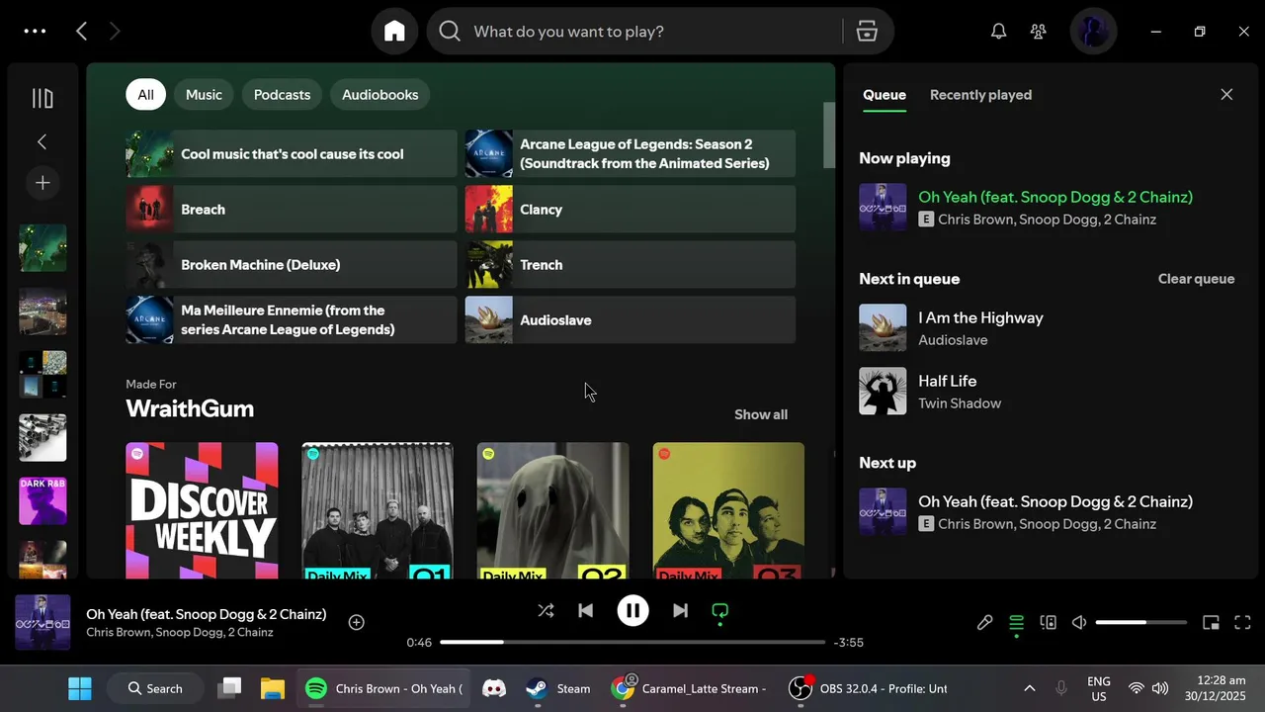Click Windows taskbar Search box
This screenshot has width=1265, height=712.
(156, 688)
